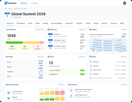Click the Emails card envelope icon
Image resolution: width=132 pixels, height=102 pixels.
(90, 57)
